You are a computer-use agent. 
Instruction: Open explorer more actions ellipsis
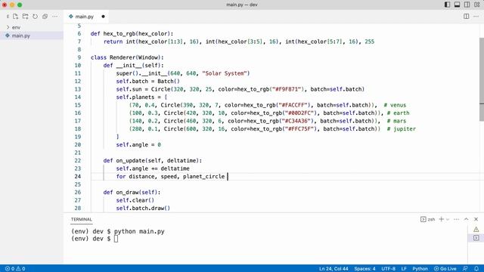(55, 17)
